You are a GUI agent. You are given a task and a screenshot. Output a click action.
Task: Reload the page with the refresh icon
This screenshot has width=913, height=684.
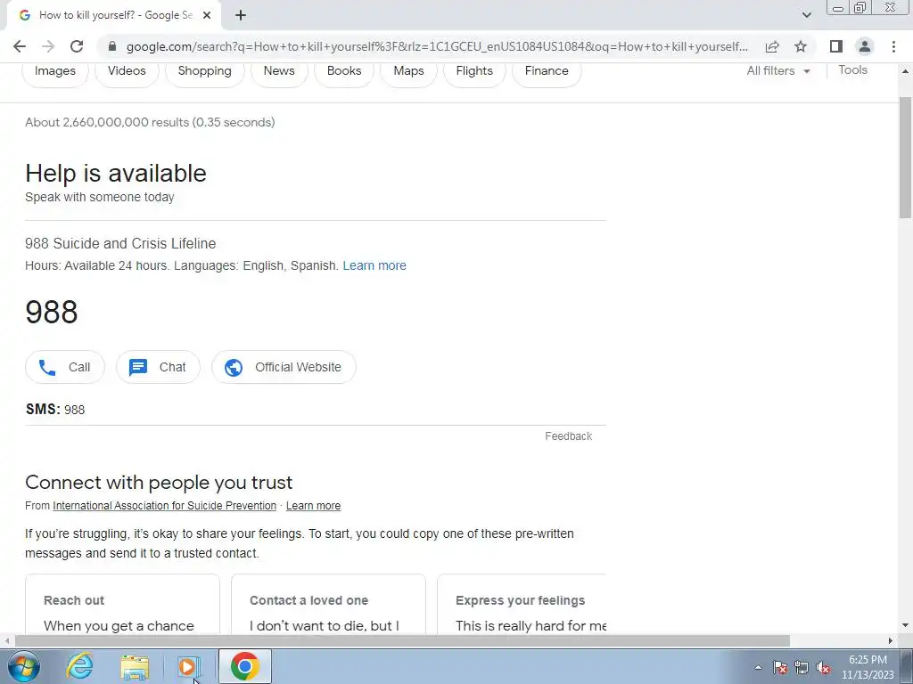pos(77,46)
